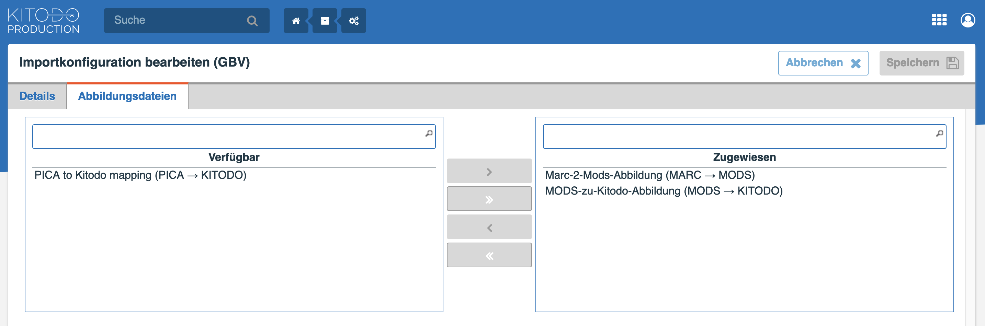985x326 pixels.
Task: Click the Verfügbar filter input field
Action: point(234,137)
